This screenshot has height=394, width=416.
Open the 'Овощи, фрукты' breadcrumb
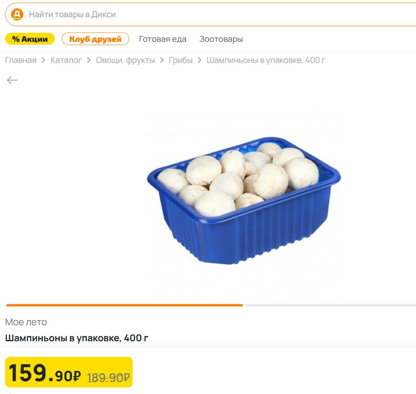pyautogui.click(x=125, y=60)
